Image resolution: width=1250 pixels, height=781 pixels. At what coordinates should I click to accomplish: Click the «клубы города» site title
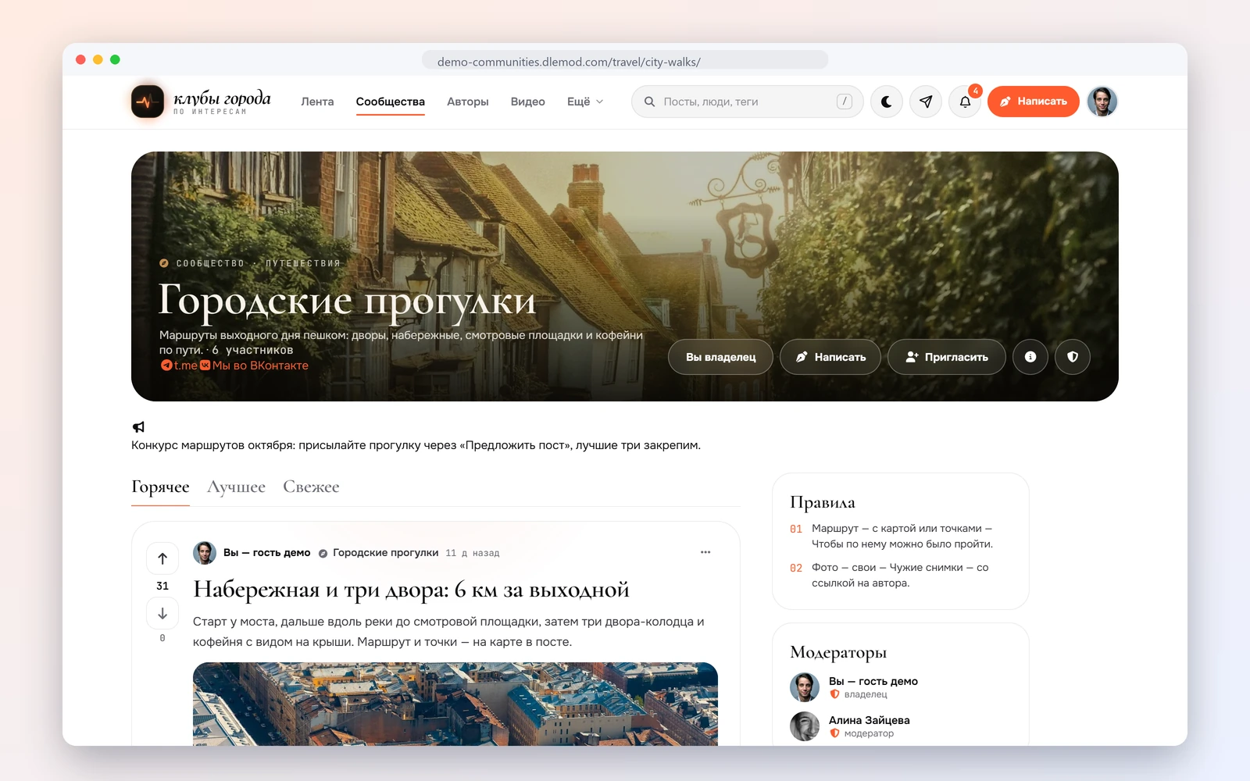coord(222,98)
